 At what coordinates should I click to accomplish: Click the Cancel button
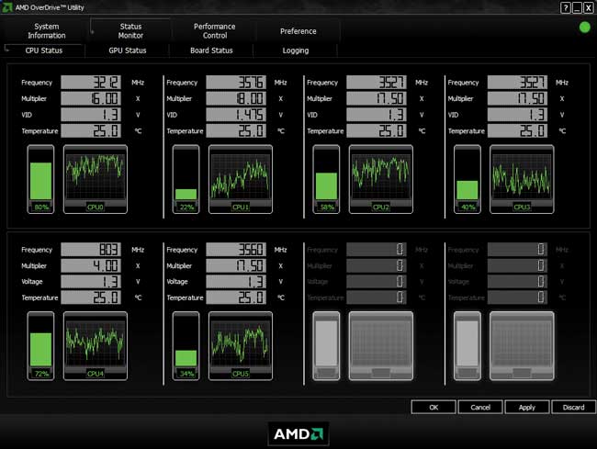click(x=480, y=407)
